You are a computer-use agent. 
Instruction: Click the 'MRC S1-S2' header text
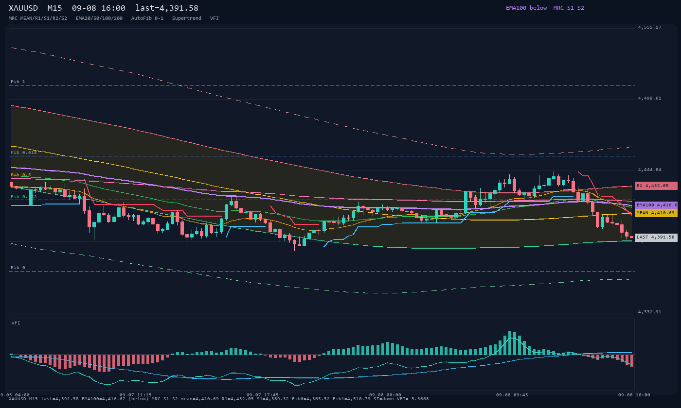[569, 8]
